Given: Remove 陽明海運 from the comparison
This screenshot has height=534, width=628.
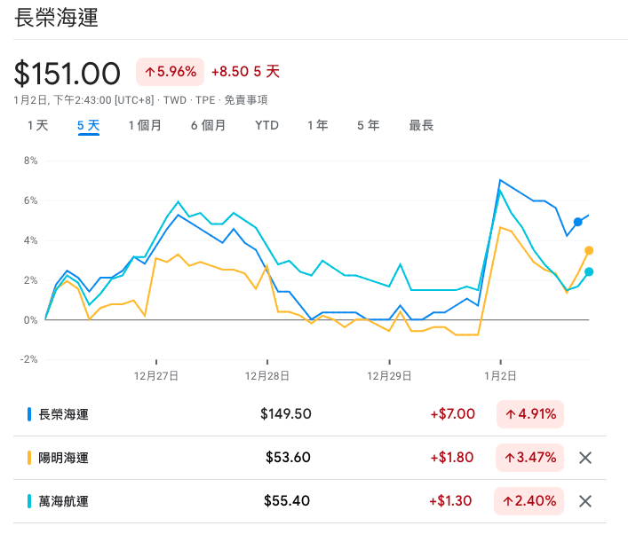Looking at the screenshot, I should pos(585,458).
